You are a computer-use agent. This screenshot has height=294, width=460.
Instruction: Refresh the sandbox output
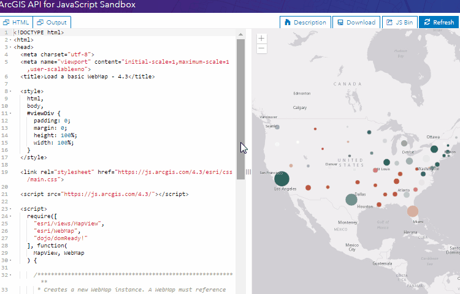[x=439, y=22]
